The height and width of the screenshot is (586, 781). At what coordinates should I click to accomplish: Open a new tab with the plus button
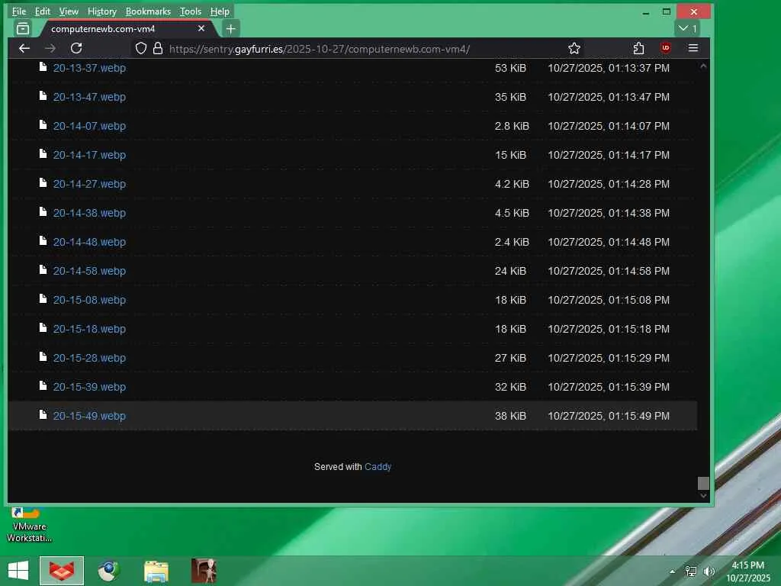coord(230,29)
